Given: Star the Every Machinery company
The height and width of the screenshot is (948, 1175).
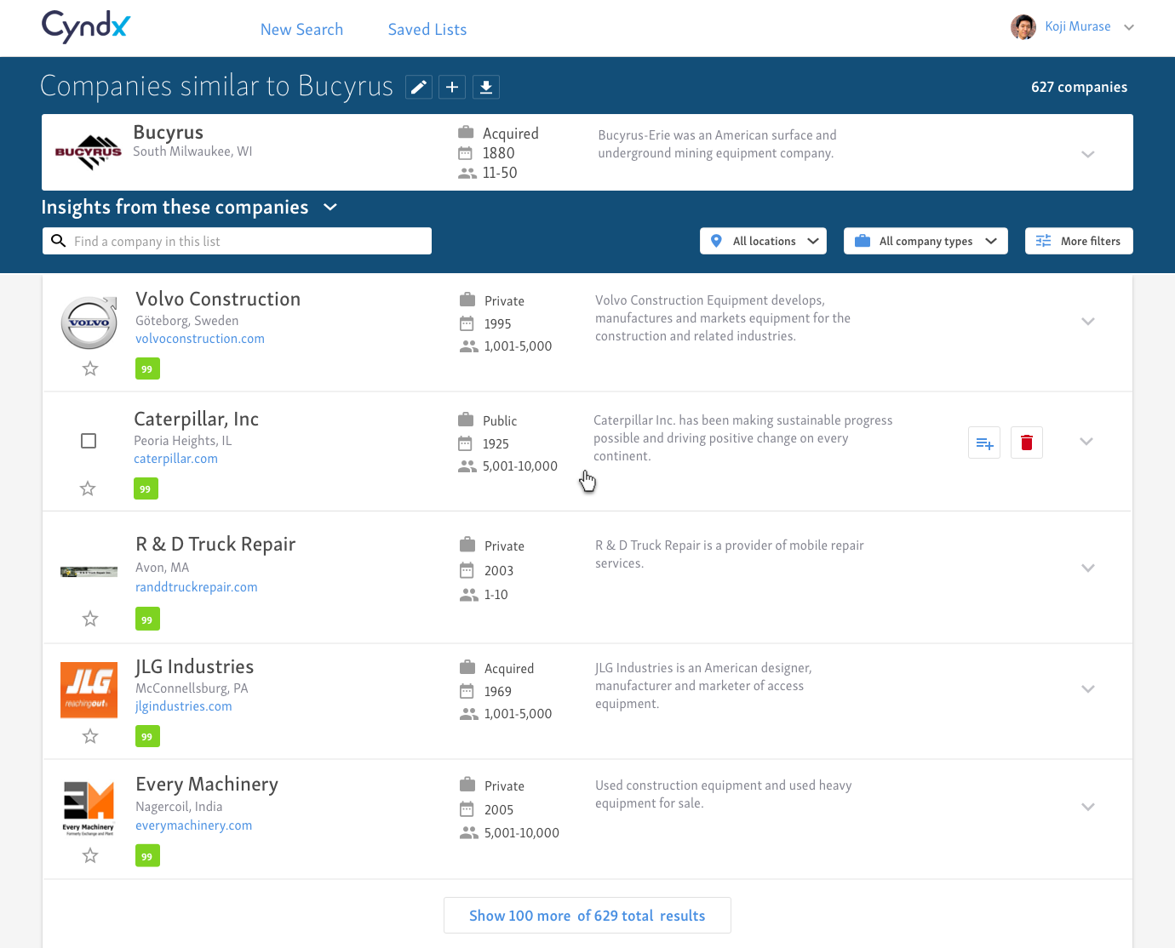Looking at the screenshot, I should coord(90,855).
